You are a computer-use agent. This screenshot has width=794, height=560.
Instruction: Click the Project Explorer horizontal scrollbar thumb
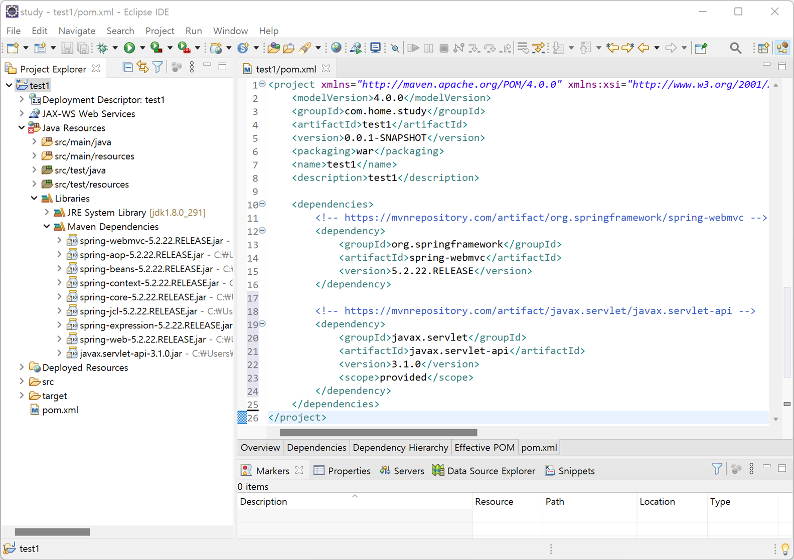click(52, 532)
